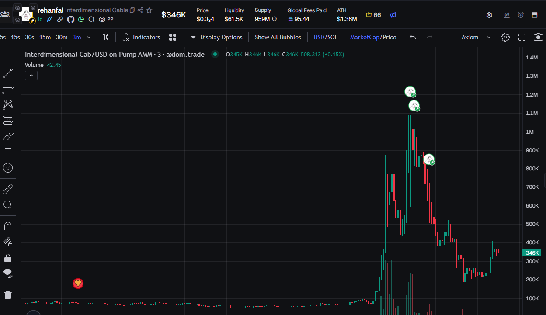
Task: Toggle the magnet snap mode
Action: click(8, 226)
